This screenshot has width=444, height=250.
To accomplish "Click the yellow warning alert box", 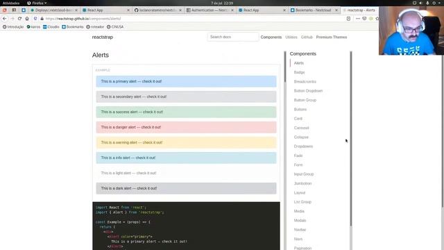I will pos(186,142).
